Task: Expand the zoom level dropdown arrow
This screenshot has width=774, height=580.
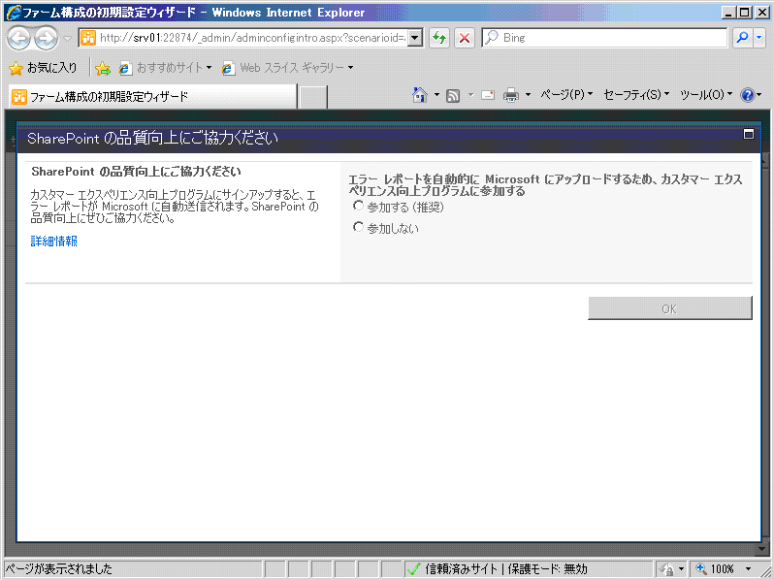Action: click(749, 569)
